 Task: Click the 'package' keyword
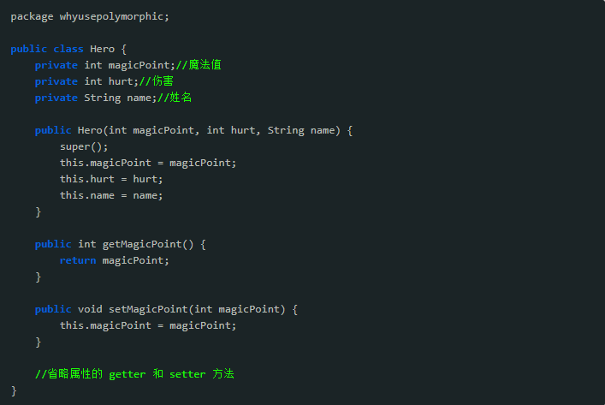(32, 16)
